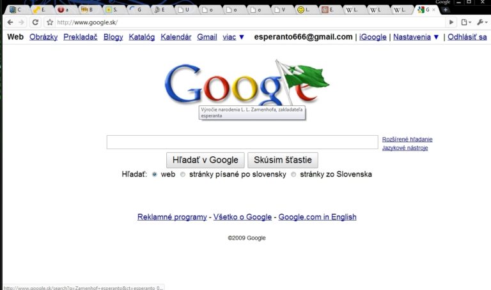The height and width of the screenshot is (290, 491).
Task: Click the browser back arrow
Action: (x=10, y=22)
